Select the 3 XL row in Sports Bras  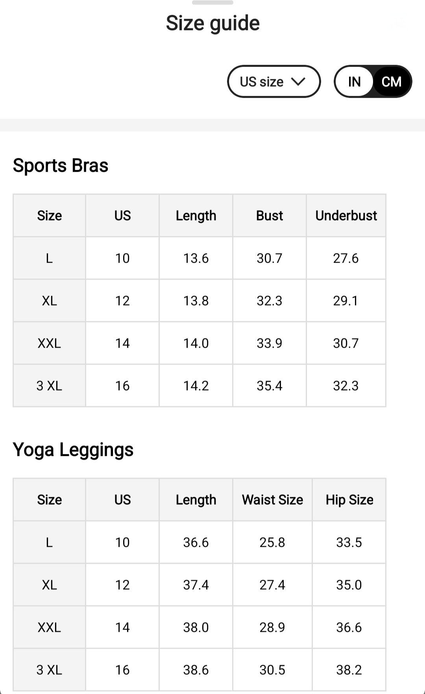[x=49, y=386]
